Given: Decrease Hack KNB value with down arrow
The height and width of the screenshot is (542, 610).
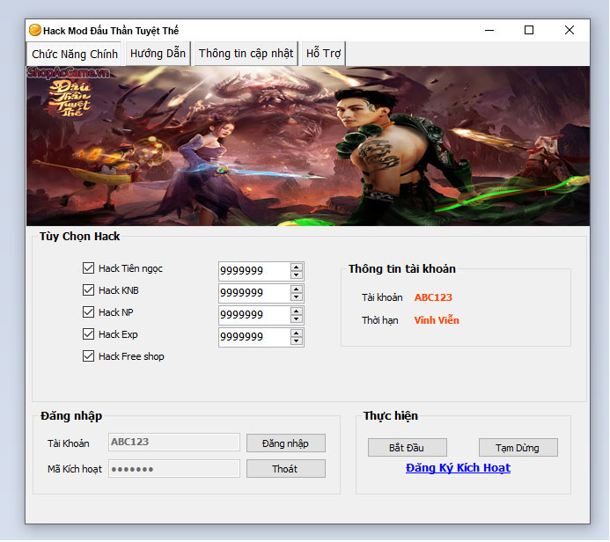Looking at the screenshot, I should pos(297,297).
